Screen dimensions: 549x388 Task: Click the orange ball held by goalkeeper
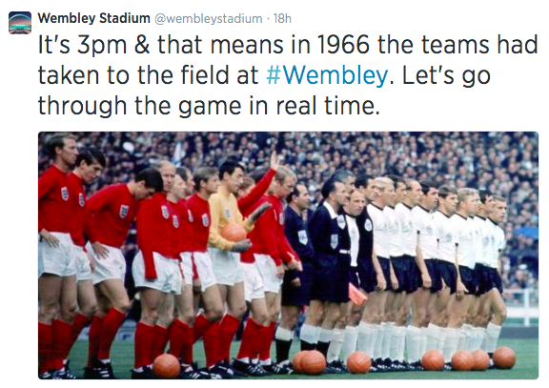[x=234, y=233]
